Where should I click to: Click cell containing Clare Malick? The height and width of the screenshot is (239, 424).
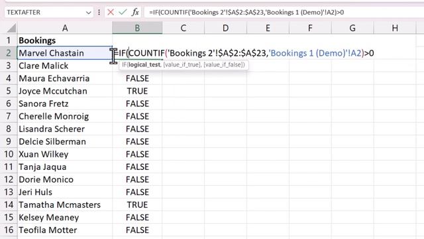tap(65, 66)
